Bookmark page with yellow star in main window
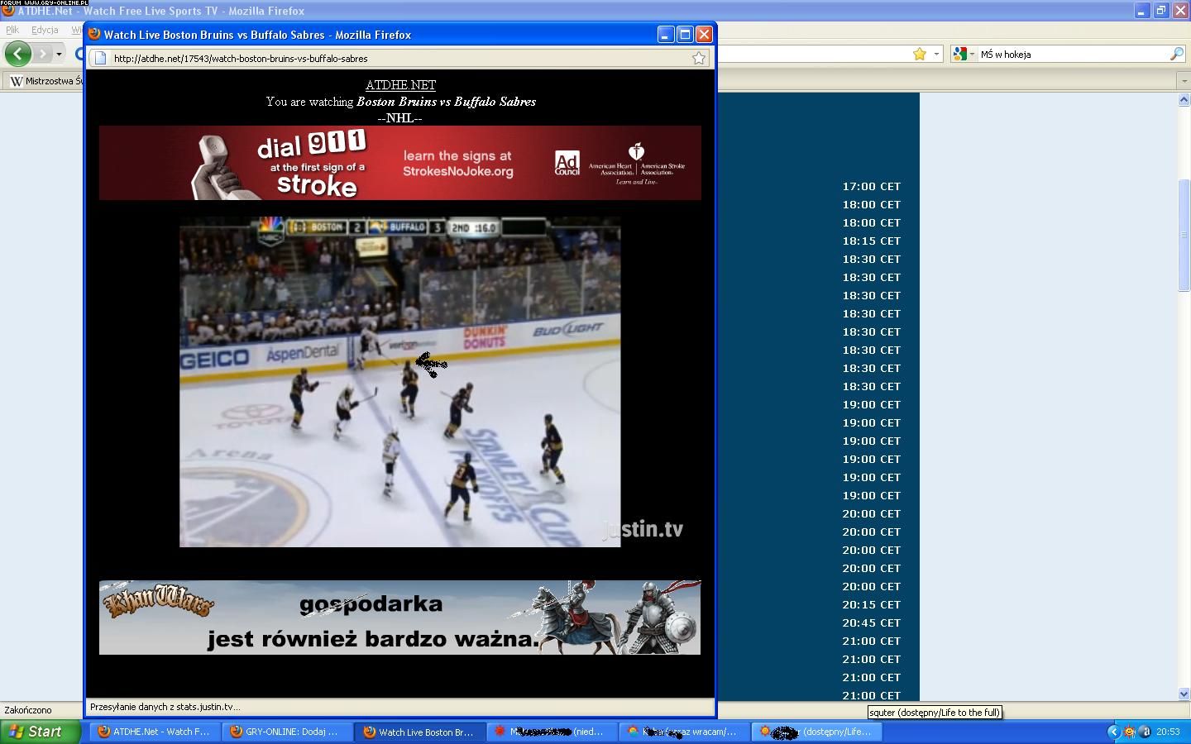Viewport: 1191px width, 744px height. pos(919,54)
